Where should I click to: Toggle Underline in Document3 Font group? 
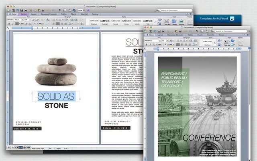tap(155, 45)
